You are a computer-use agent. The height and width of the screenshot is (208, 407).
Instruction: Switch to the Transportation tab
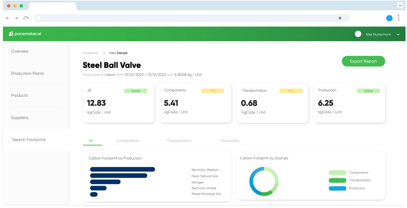[179, 141]
